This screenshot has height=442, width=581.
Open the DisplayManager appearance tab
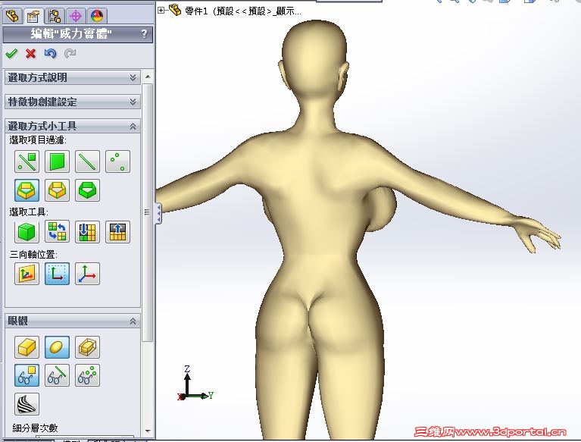(97, 16)
